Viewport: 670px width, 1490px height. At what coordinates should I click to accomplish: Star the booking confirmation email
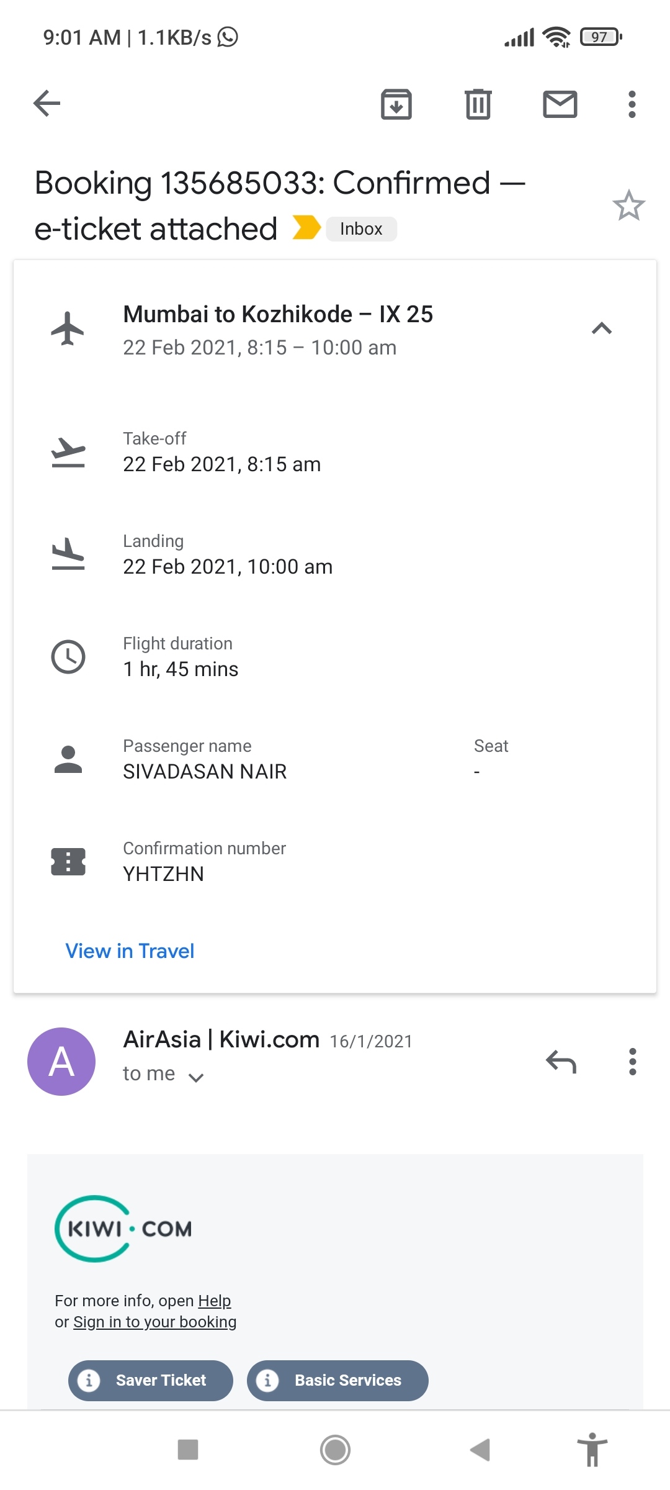628,205
